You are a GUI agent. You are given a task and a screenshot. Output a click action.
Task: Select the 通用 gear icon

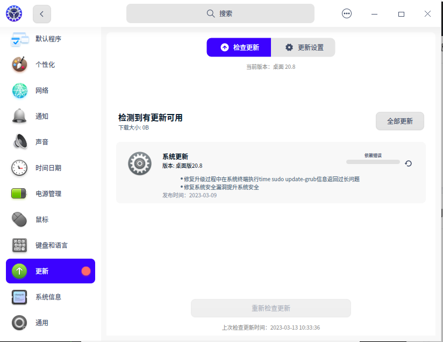[x=19, y=323]
